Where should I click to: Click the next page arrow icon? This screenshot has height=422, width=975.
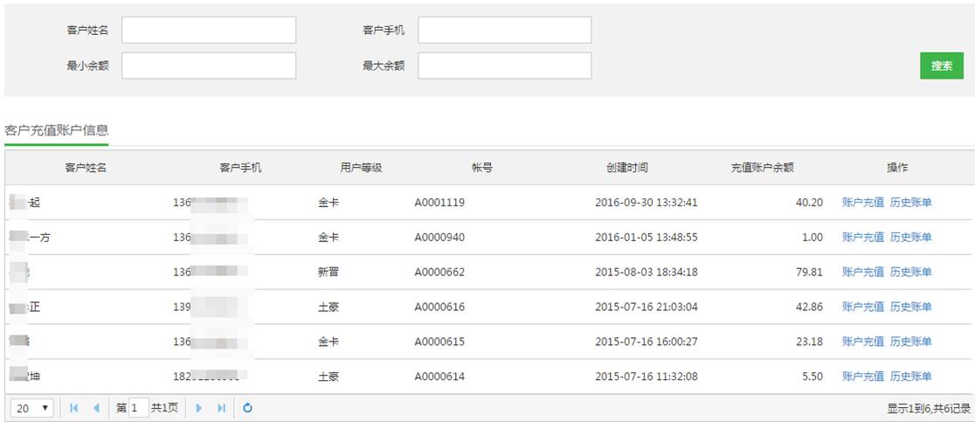(x=199, y=408)
